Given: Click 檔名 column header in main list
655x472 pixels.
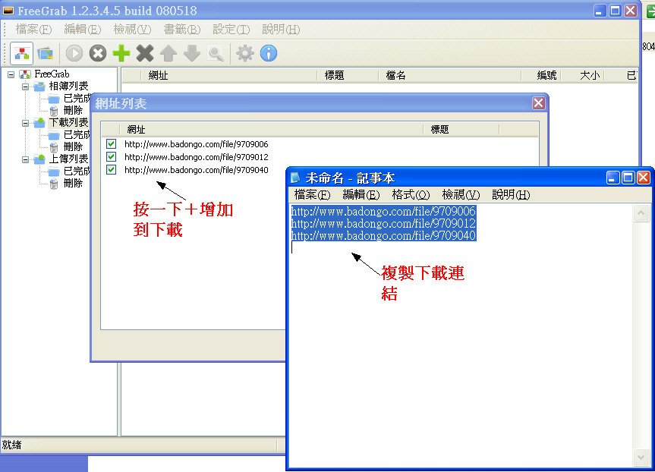Looking at the screenshot, I should tap(450, 75).
